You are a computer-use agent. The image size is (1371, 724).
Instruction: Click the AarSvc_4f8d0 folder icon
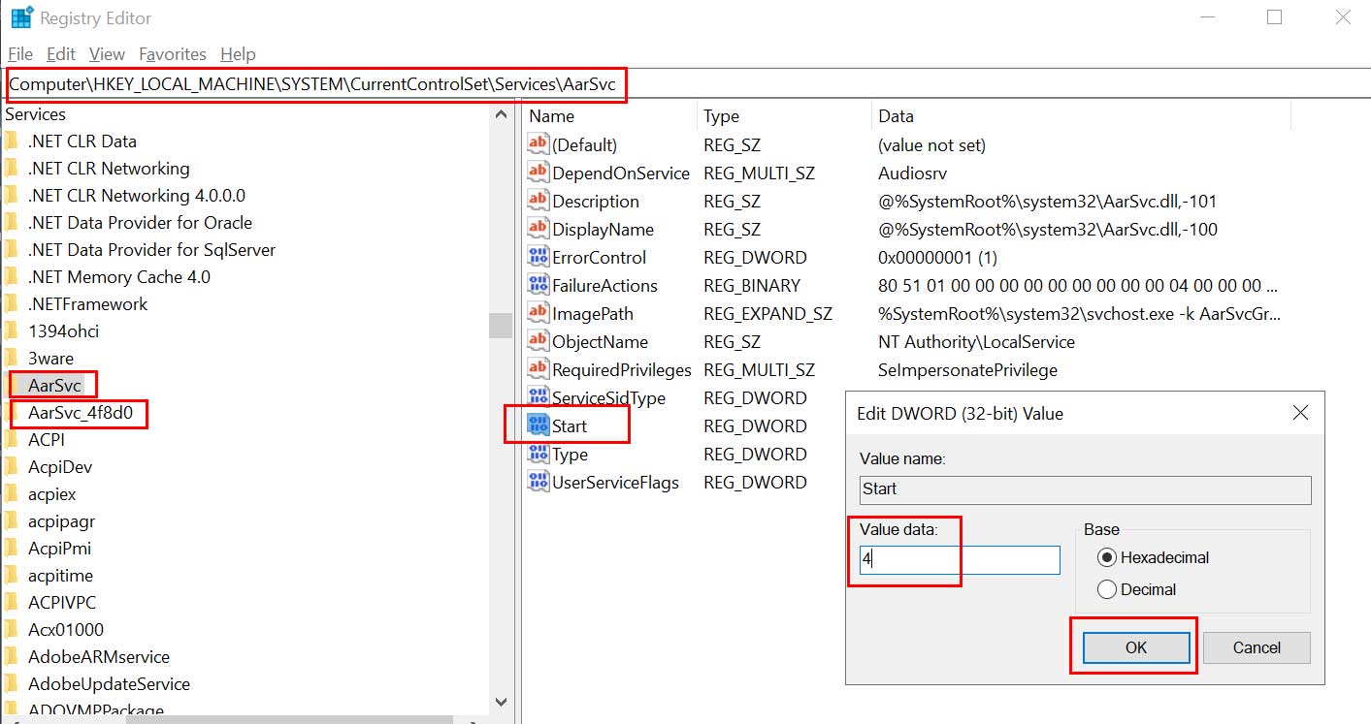coord(13,413)
